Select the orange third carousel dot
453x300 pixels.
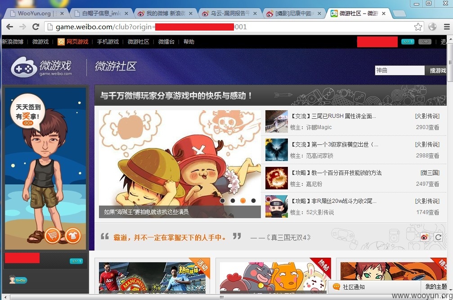[x=243, y=201]
